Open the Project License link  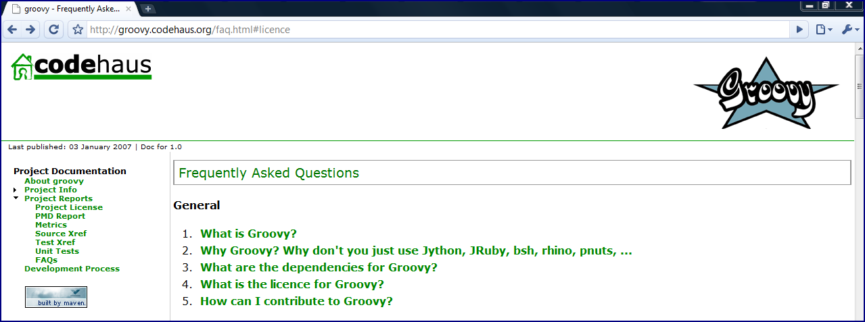tap(69, 207)
